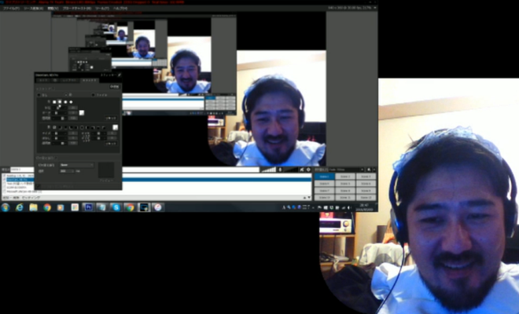Open the transition dropdown showing None
The width and height of the screenshot is (519, 314).
pyautogui.click(x=75, y=165)
